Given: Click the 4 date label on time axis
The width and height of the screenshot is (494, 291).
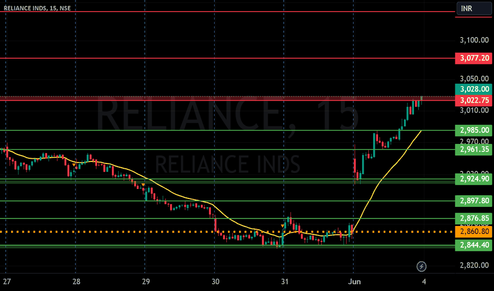Looking at the screenshot, I should point(424,281).
